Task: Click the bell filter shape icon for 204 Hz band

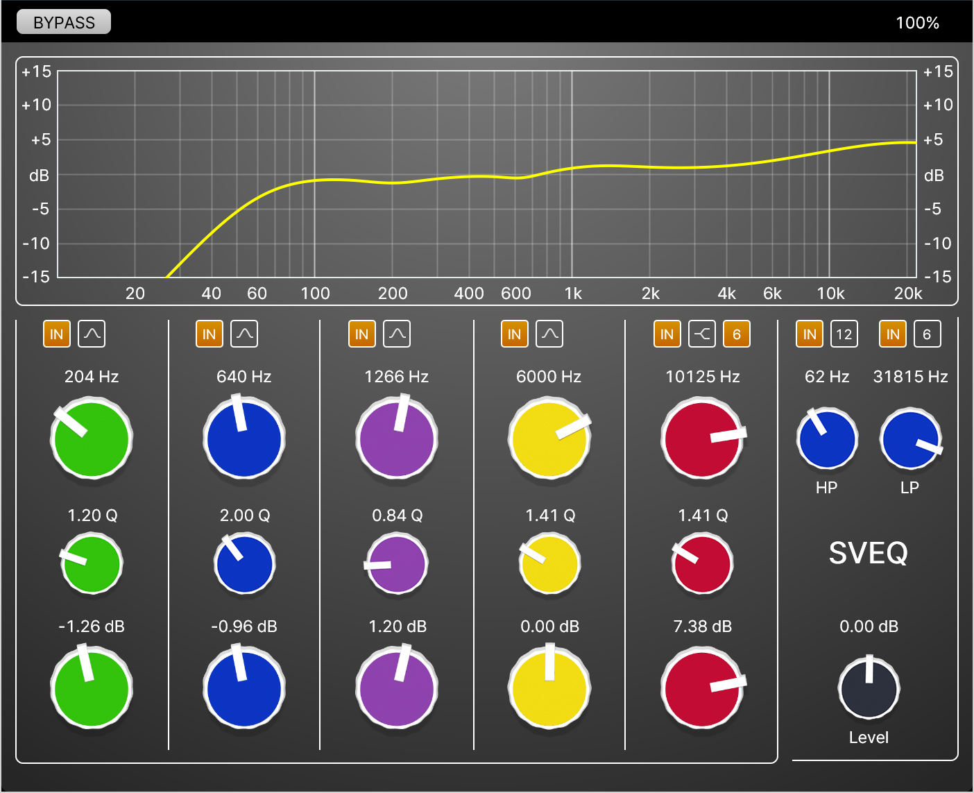Action: point(92,334)
